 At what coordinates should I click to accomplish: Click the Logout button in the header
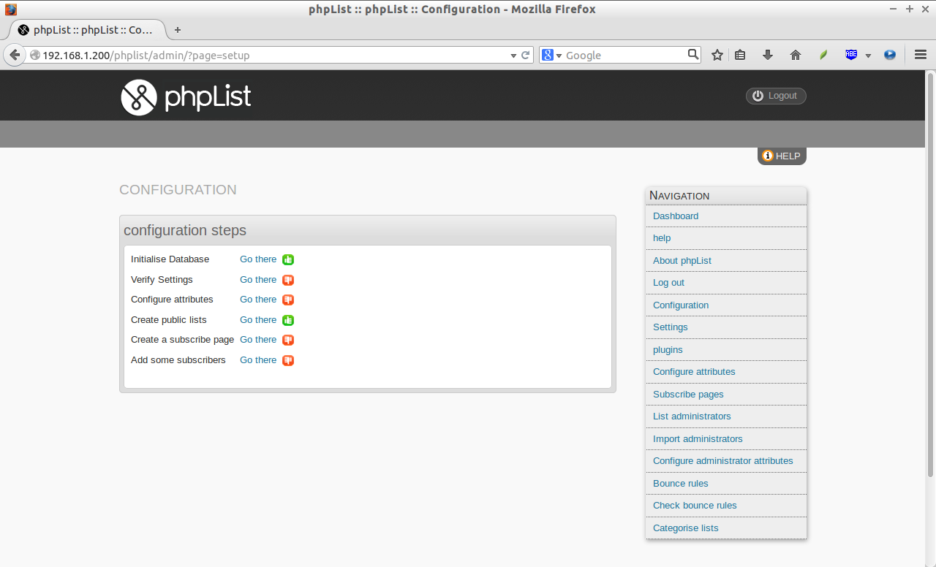776,96
